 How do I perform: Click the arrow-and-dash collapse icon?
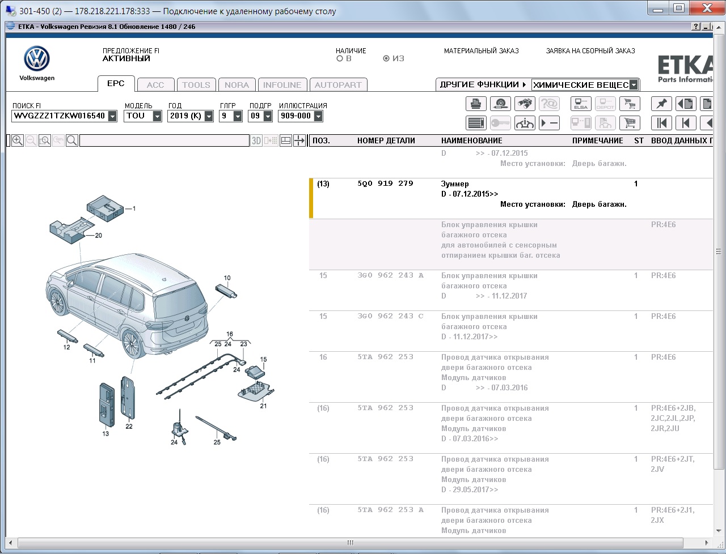[x=549, y=123]
